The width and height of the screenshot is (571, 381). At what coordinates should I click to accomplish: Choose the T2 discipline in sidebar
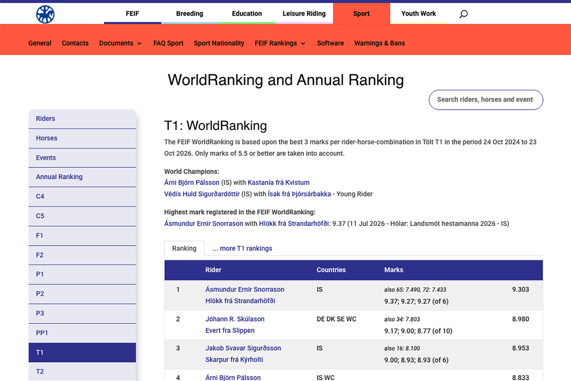[82, 371]
